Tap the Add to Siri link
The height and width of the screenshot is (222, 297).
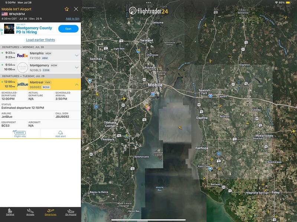pos(72,19)
